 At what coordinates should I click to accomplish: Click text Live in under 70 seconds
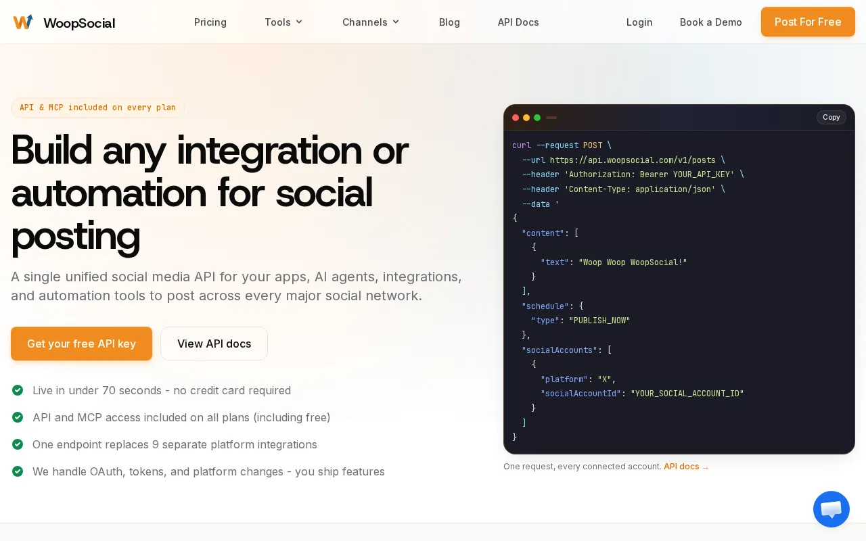(x=162, y=390)
